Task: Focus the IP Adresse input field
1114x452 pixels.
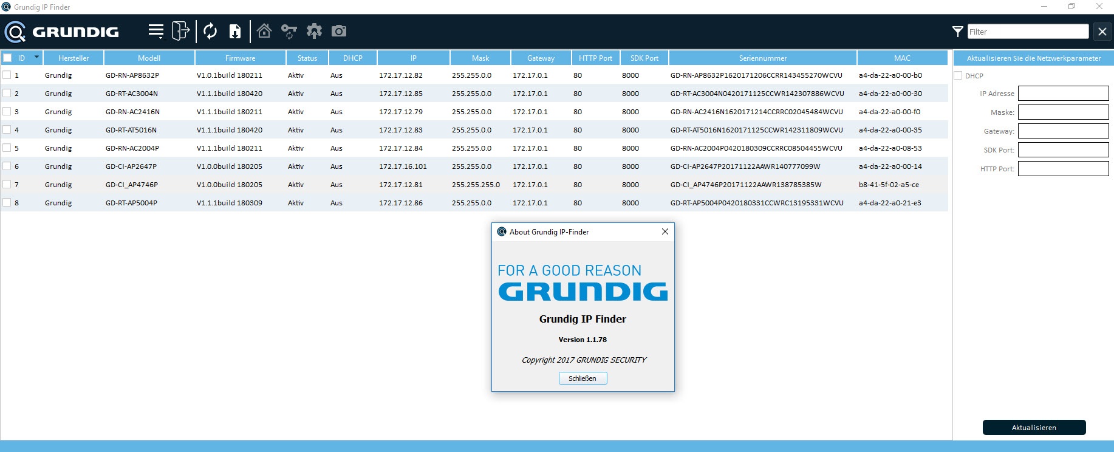Action: click(1063, 94)
